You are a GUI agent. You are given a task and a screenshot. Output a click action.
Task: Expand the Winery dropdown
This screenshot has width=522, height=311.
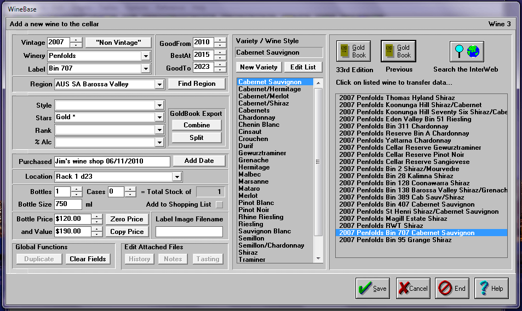(x=146, y=56)
